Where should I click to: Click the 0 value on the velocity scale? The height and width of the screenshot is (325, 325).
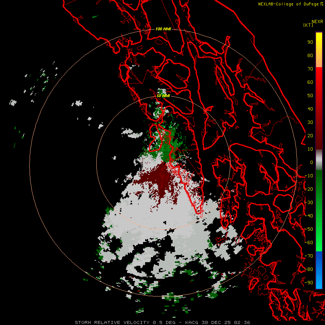[312, 162]
